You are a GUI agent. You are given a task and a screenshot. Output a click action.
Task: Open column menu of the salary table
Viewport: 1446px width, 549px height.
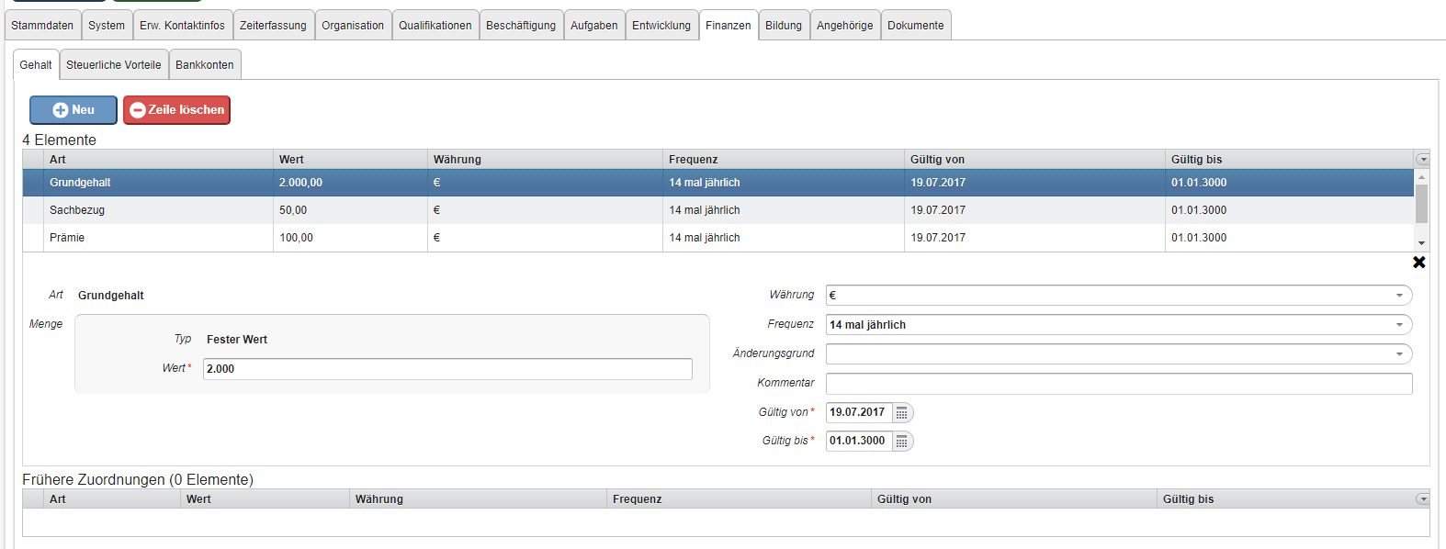[1422, 160]
